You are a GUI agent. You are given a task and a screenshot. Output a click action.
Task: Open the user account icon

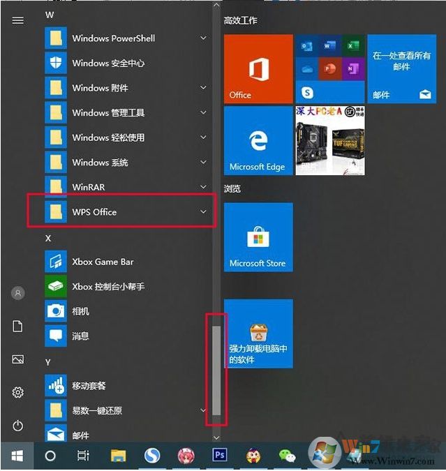17,293
